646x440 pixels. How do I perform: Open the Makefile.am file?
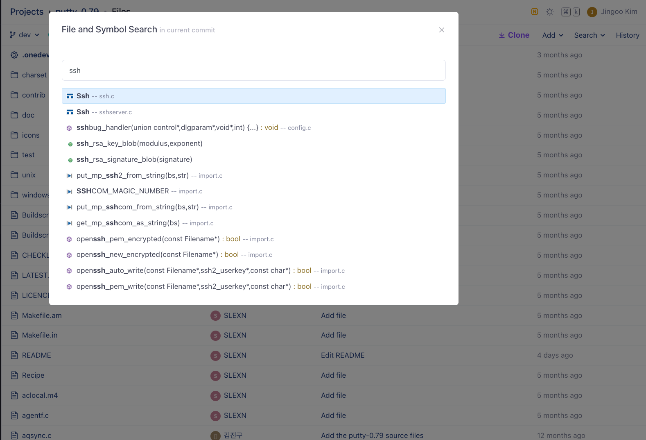42,315
